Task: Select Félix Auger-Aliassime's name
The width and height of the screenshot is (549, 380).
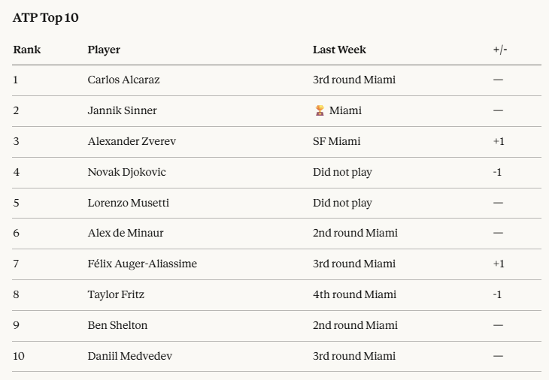Action: (x=142, y=264)
